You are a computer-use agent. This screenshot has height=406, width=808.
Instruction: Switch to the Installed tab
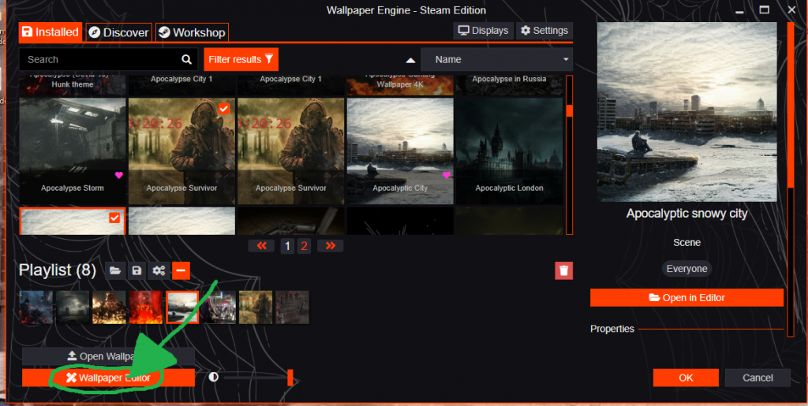[50, 32]
